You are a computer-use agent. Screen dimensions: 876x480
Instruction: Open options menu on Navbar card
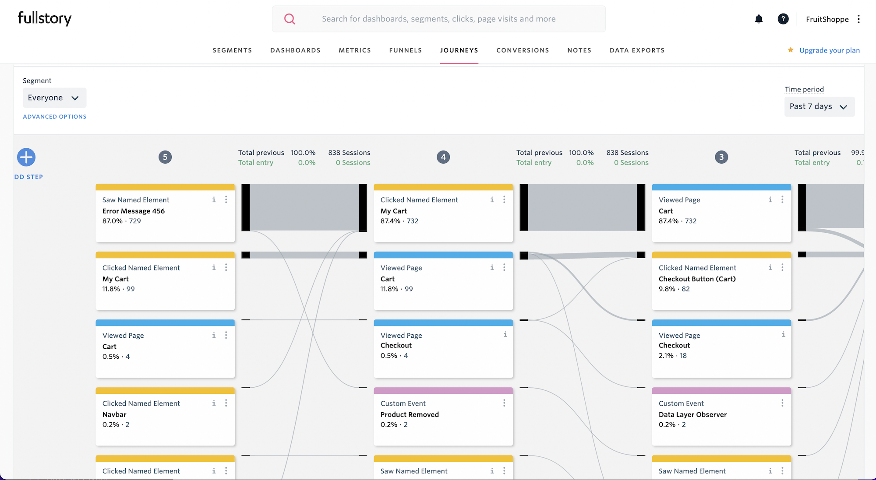coord(226,403)
